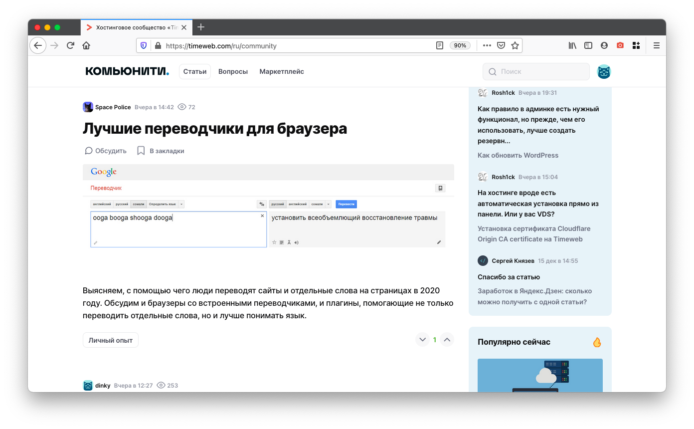The width and height of the screenshot is (694, 429).
Task: Toggle reader view in address bar
Action: click(x=439, y=45)
